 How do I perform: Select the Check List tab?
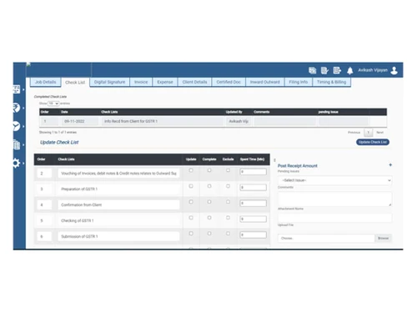coord(75,83)
